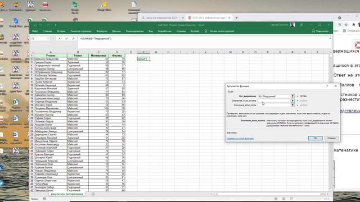Save the workbook from quick access toolbar
This screenshot has height=202, width=360.
point(35,25)
